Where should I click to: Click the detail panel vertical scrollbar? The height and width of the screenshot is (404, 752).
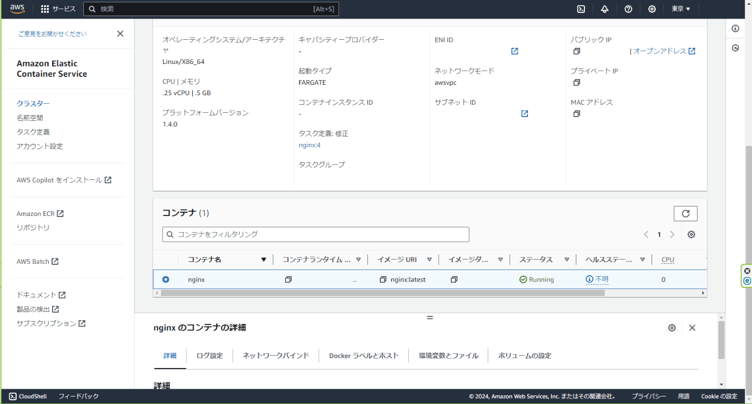click(721, 340)
